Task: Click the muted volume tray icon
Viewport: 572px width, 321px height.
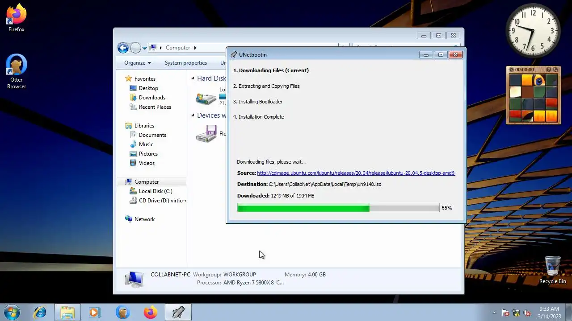Action: tap(527, 313)
